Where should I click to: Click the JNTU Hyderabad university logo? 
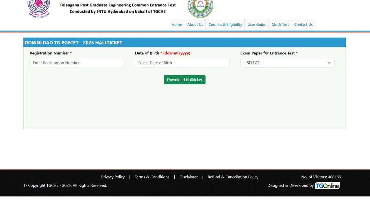click(x=38, y=7)
